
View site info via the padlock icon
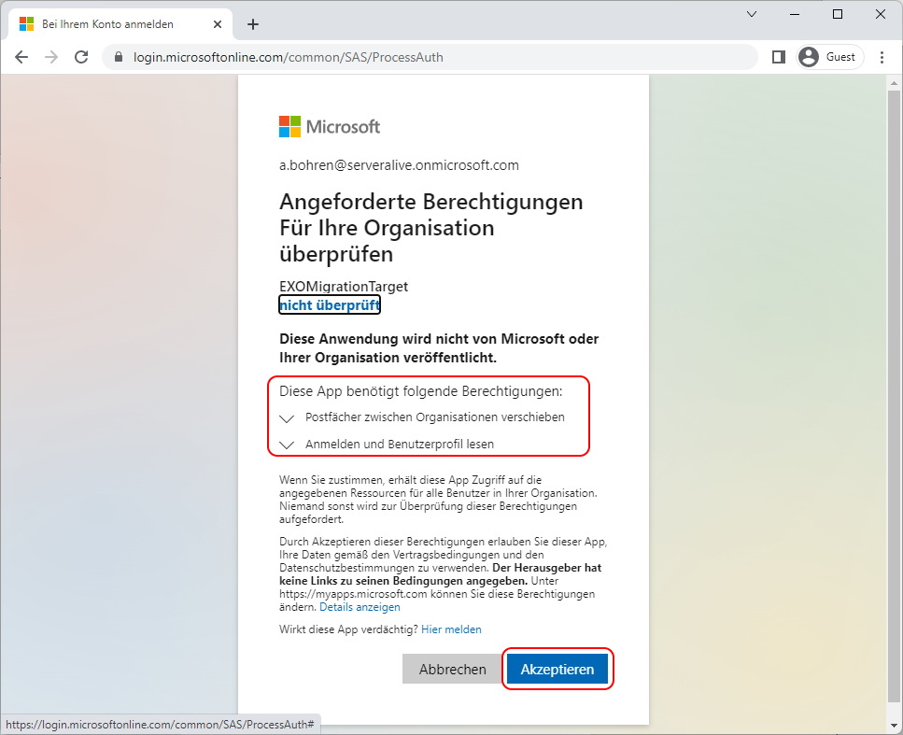[119, 57]
